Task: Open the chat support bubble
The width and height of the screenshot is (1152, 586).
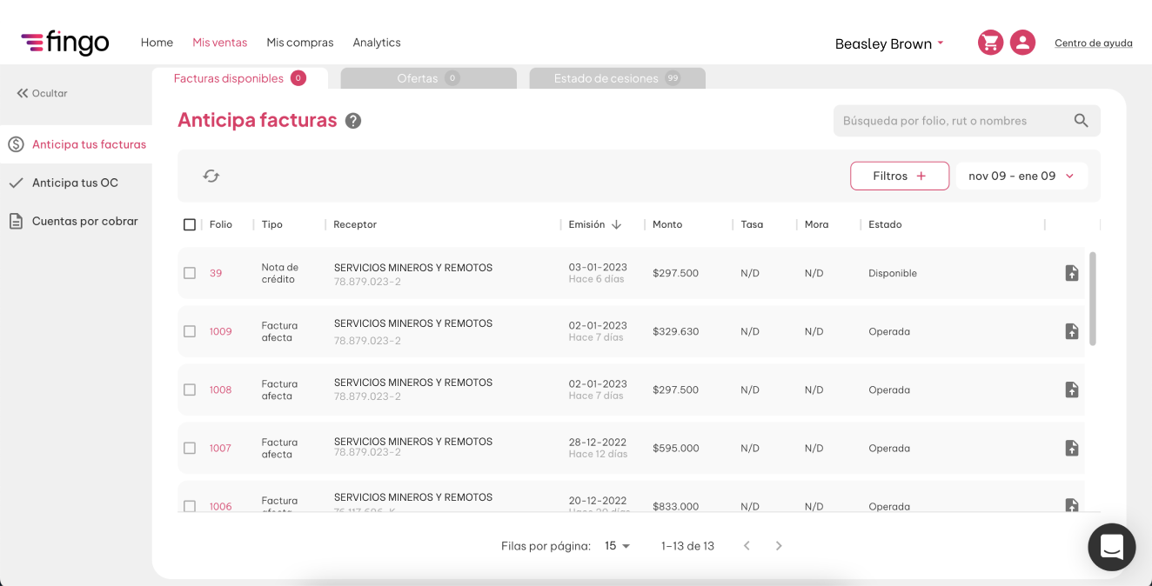Action: point(1112,547)
